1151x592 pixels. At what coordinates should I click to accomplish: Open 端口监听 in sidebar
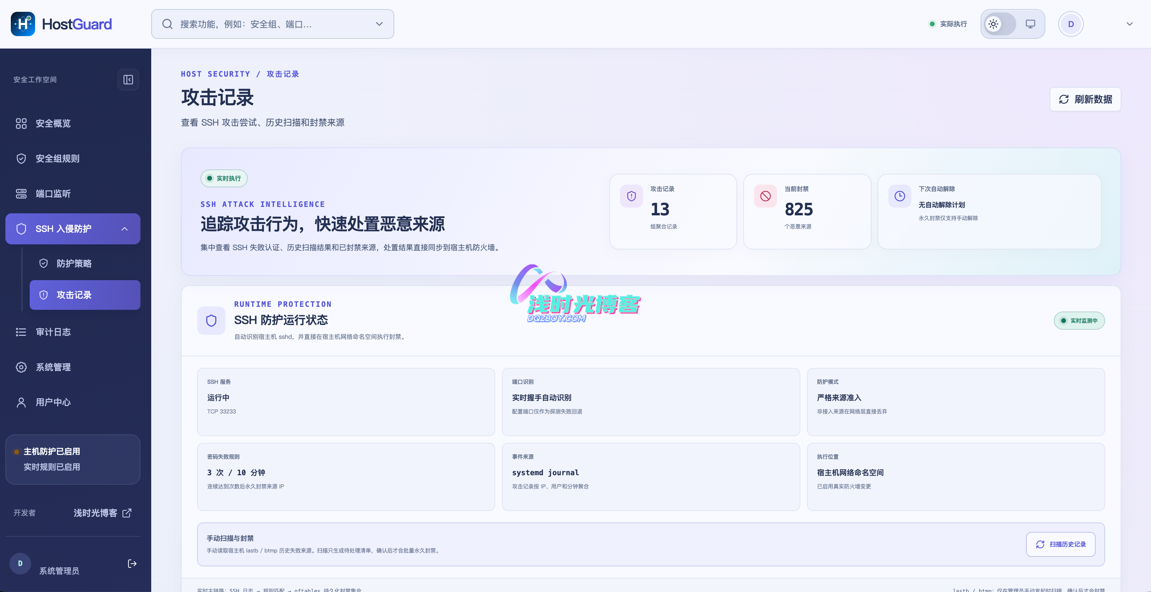pyautogui.click(x=73, y=193)
